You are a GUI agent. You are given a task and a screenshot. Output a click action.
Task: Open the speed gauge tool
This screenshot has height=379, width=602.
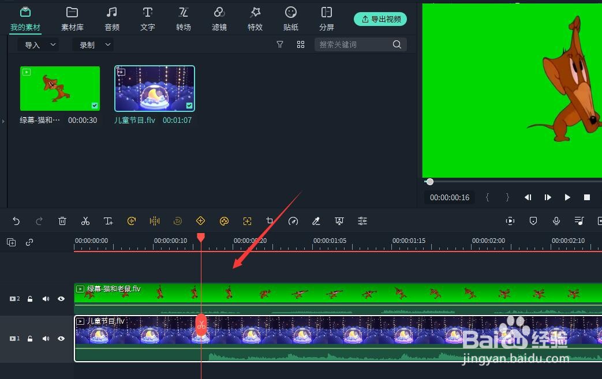coord(293,221)
